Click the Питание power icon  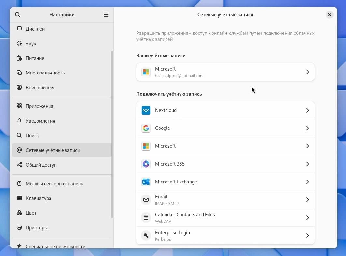(x=19, y=58)
